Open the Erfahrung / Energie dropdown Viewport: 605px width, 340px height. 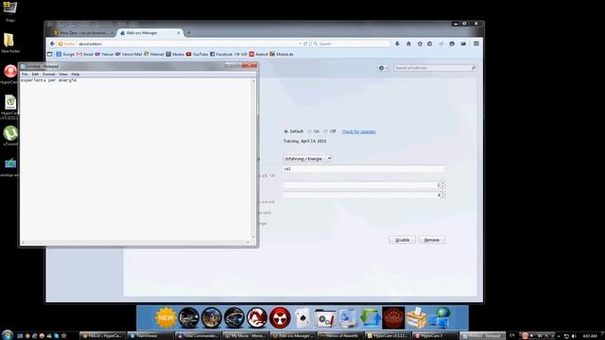(x=307, y=159)
